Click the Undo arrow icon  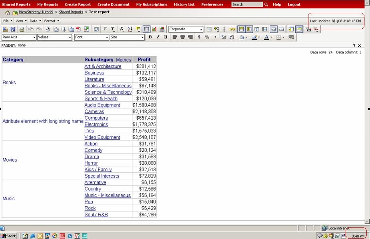coord(31,29)
